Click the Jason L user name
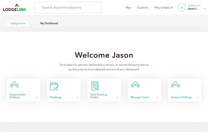 click(192, 9)
